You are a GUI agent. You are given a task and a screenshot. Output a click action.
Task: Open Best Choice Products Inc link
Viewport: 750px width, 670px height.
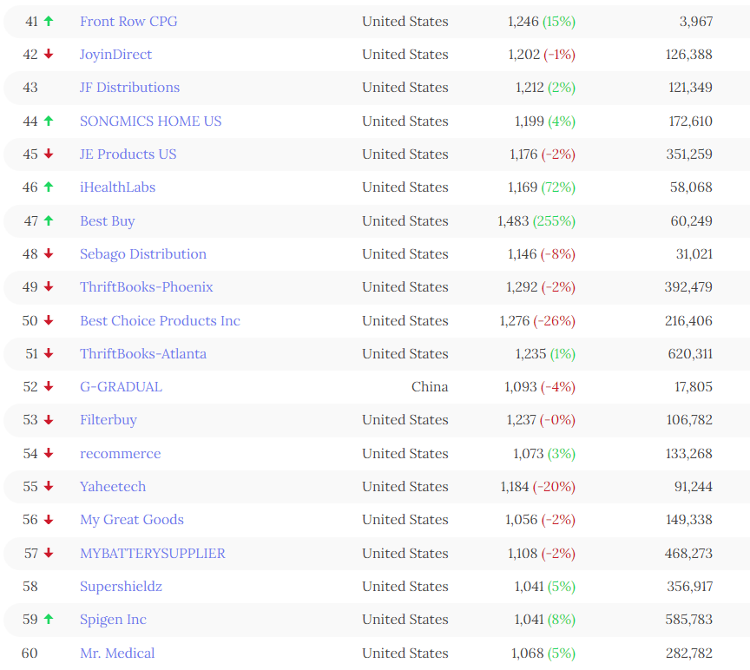[160, 320]
